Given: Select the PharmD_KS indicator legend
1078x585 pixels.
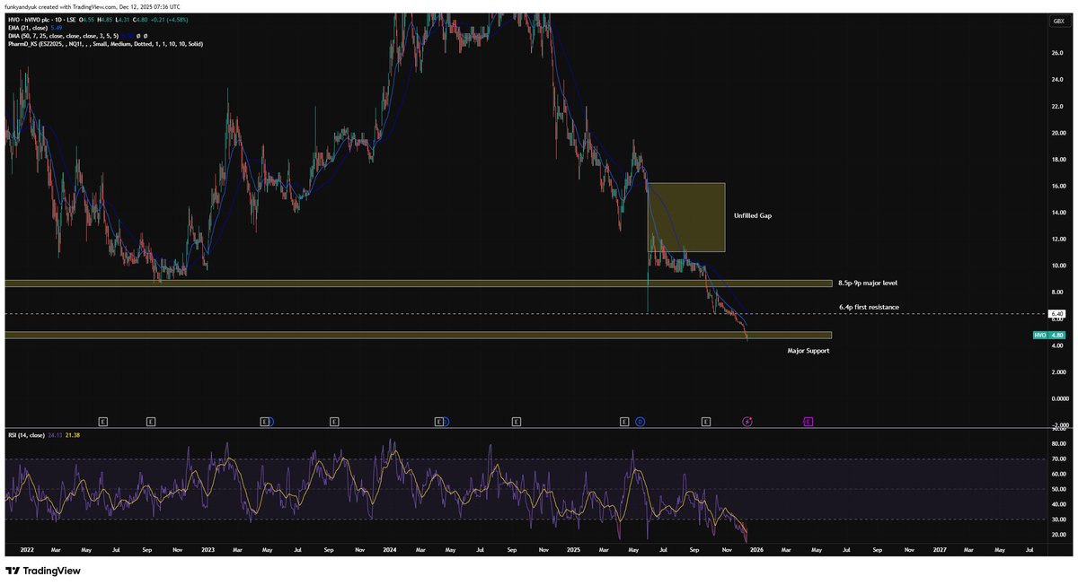Looking at the screenshot, I should coord(103,43).
